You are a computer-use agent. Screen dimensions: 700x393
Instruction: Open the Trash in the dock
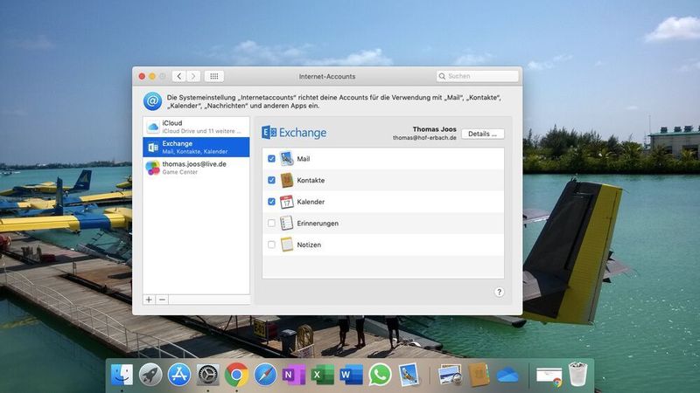(x=577, y=375)
